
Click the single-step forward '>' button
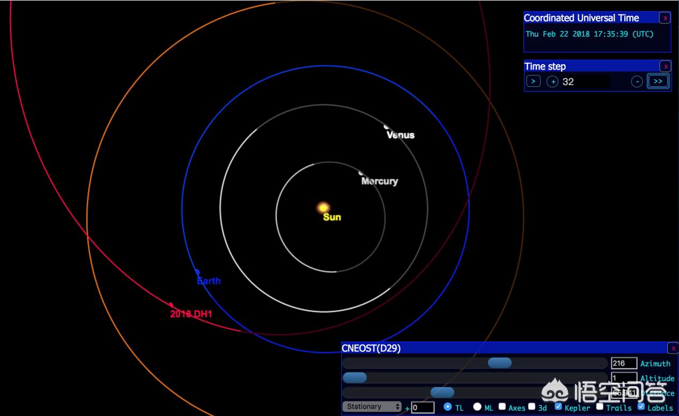click(533, 81)
